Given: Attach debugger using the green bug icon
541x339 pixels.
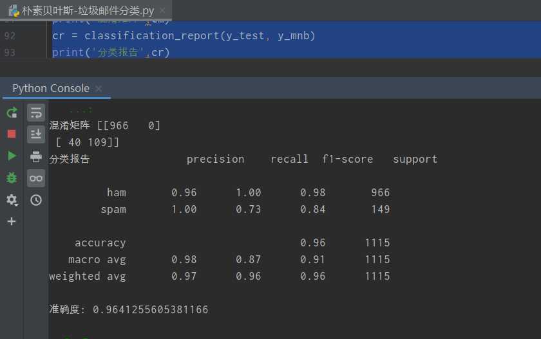Looking at the screenshot, I should [x=12, y=178].
